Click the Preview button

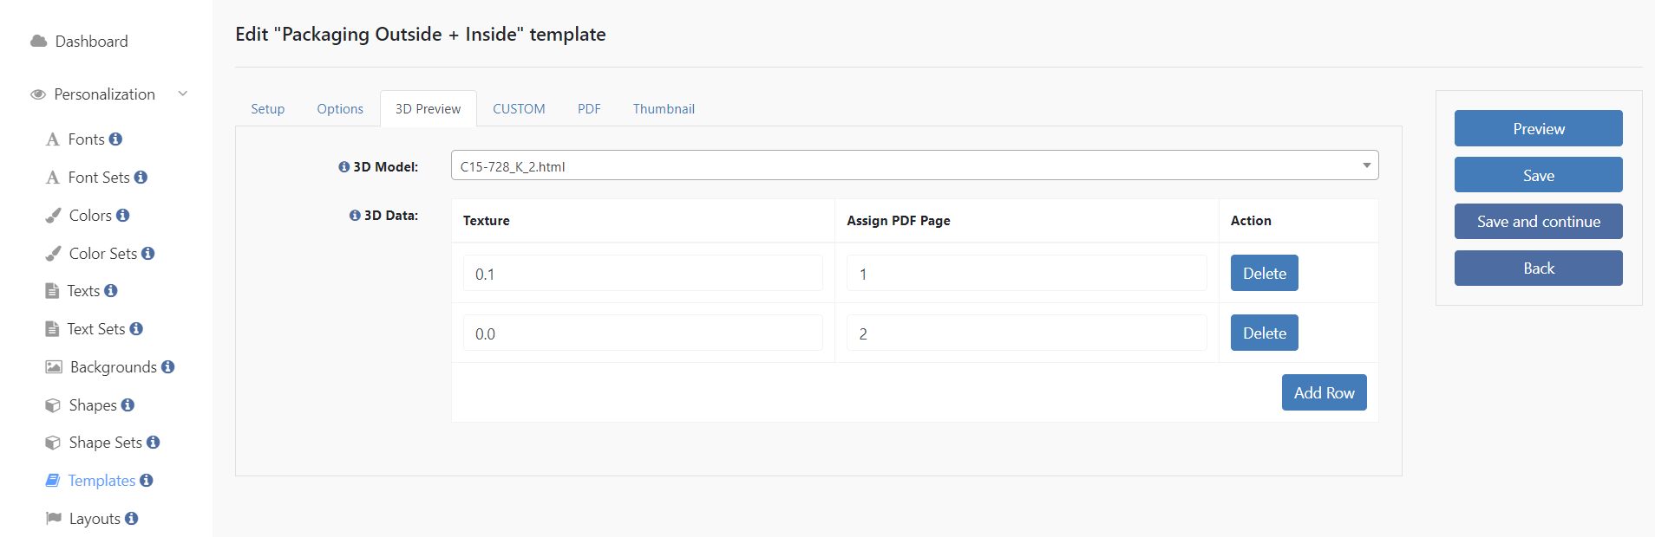point(1538,128)
